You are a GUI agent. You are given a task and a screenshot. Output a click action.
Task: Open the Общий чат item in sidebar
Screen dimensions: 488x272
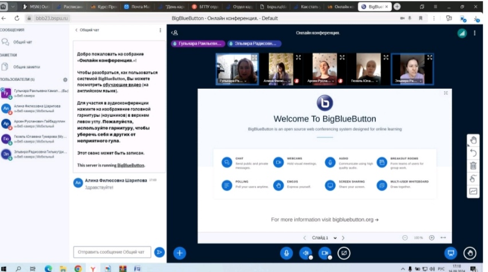click(x=23, y=42)
